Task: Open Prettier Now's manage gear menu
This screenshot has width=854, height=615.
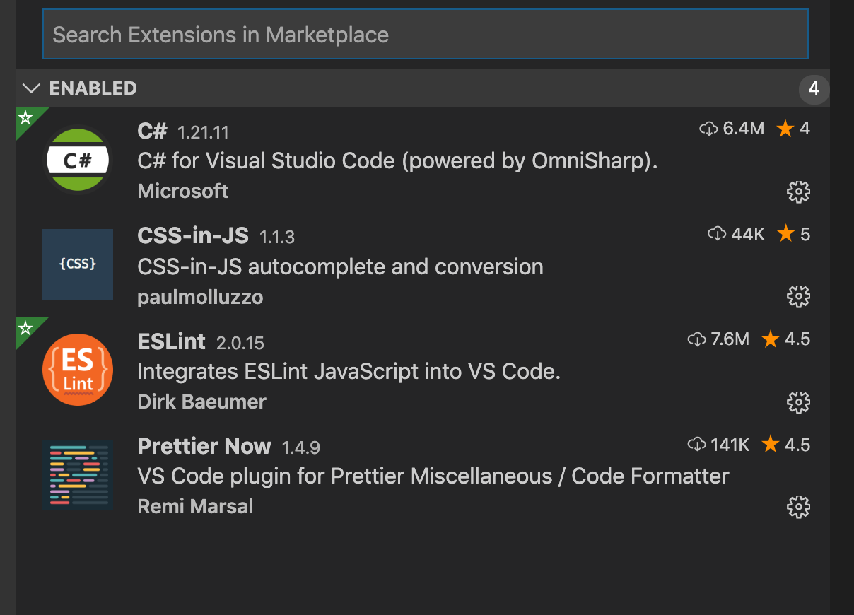Action: [798, 507]
